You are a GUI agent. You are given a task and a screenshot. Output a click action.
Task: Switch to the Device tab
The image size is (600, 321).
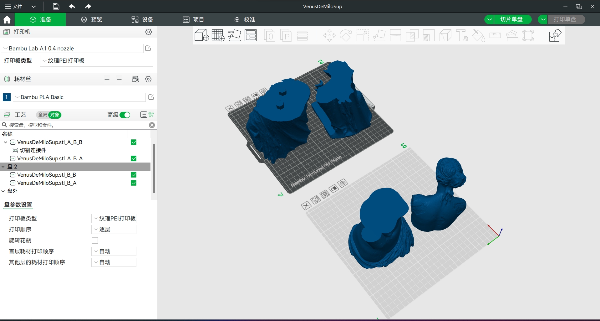(142, 19)
